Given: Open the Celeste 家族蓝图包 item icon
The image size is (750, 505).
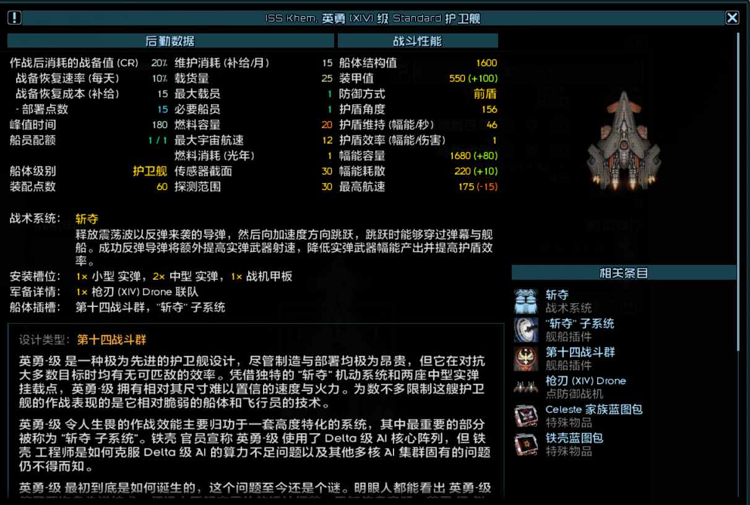Looking at the screenshot, I should (x=527, y=415).
